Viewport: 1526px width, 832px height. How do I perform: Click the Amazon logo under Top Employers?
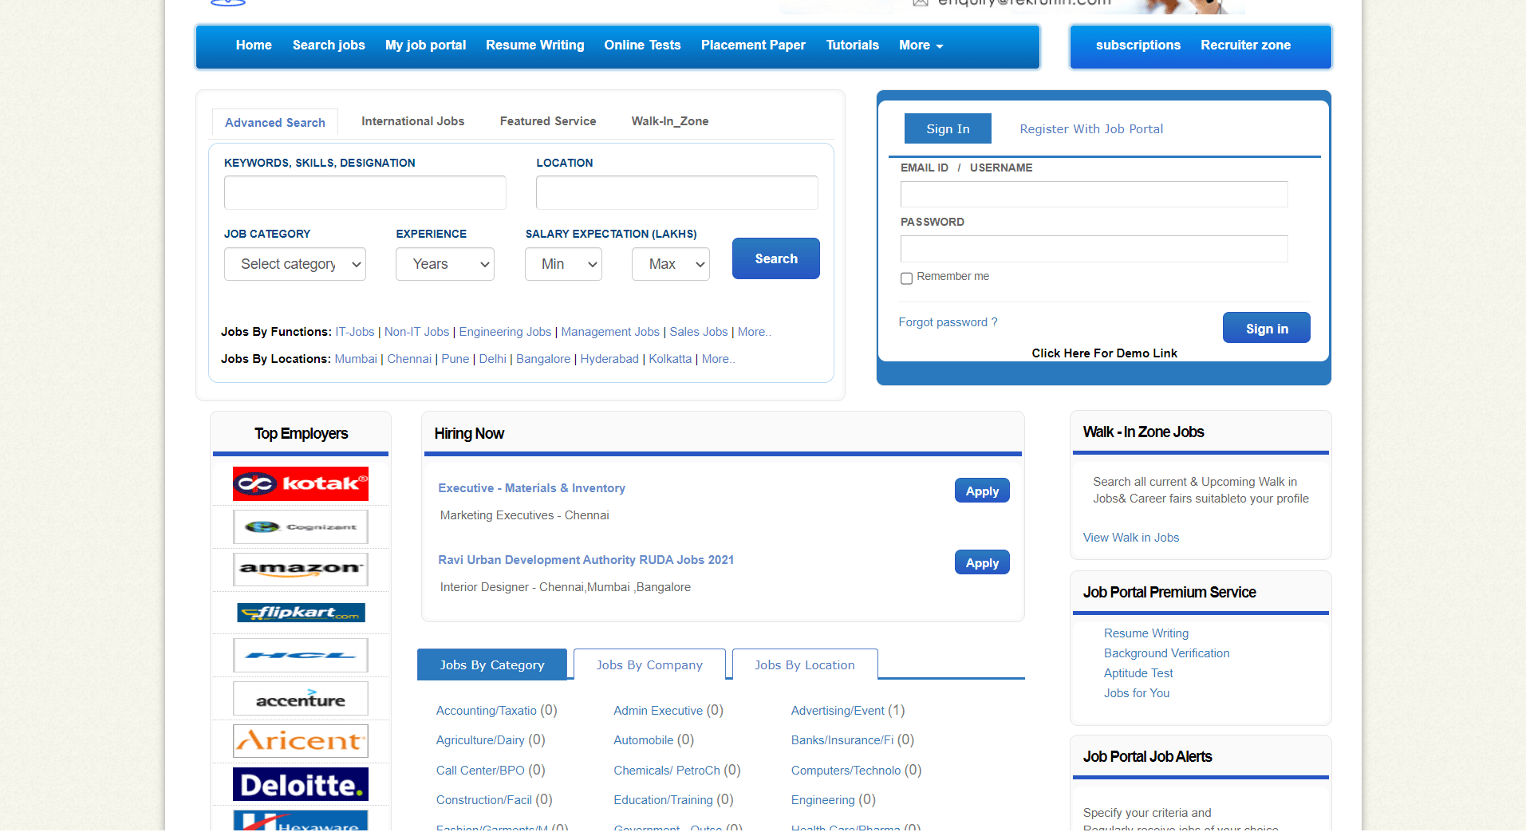[x=300, y=569]
